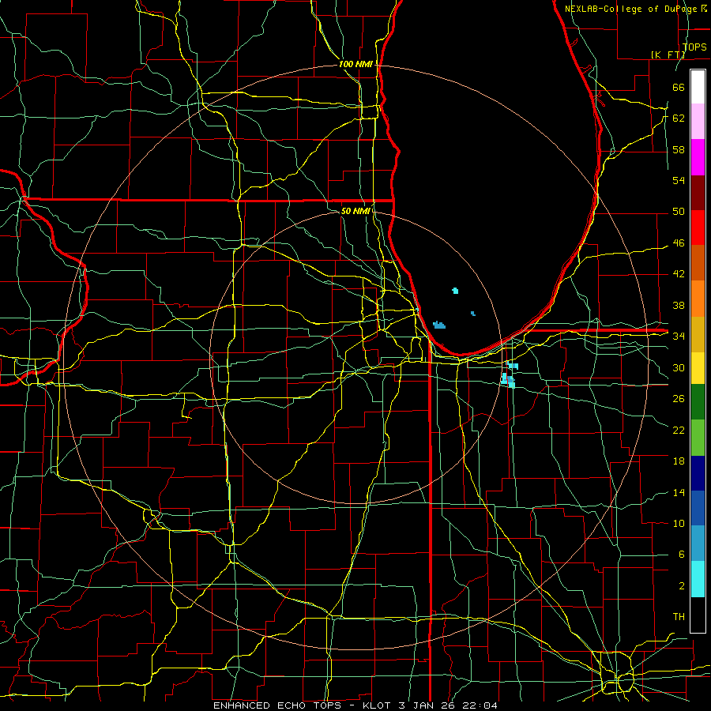
Task: Click the 66 legend value
Action: point(679,87)
